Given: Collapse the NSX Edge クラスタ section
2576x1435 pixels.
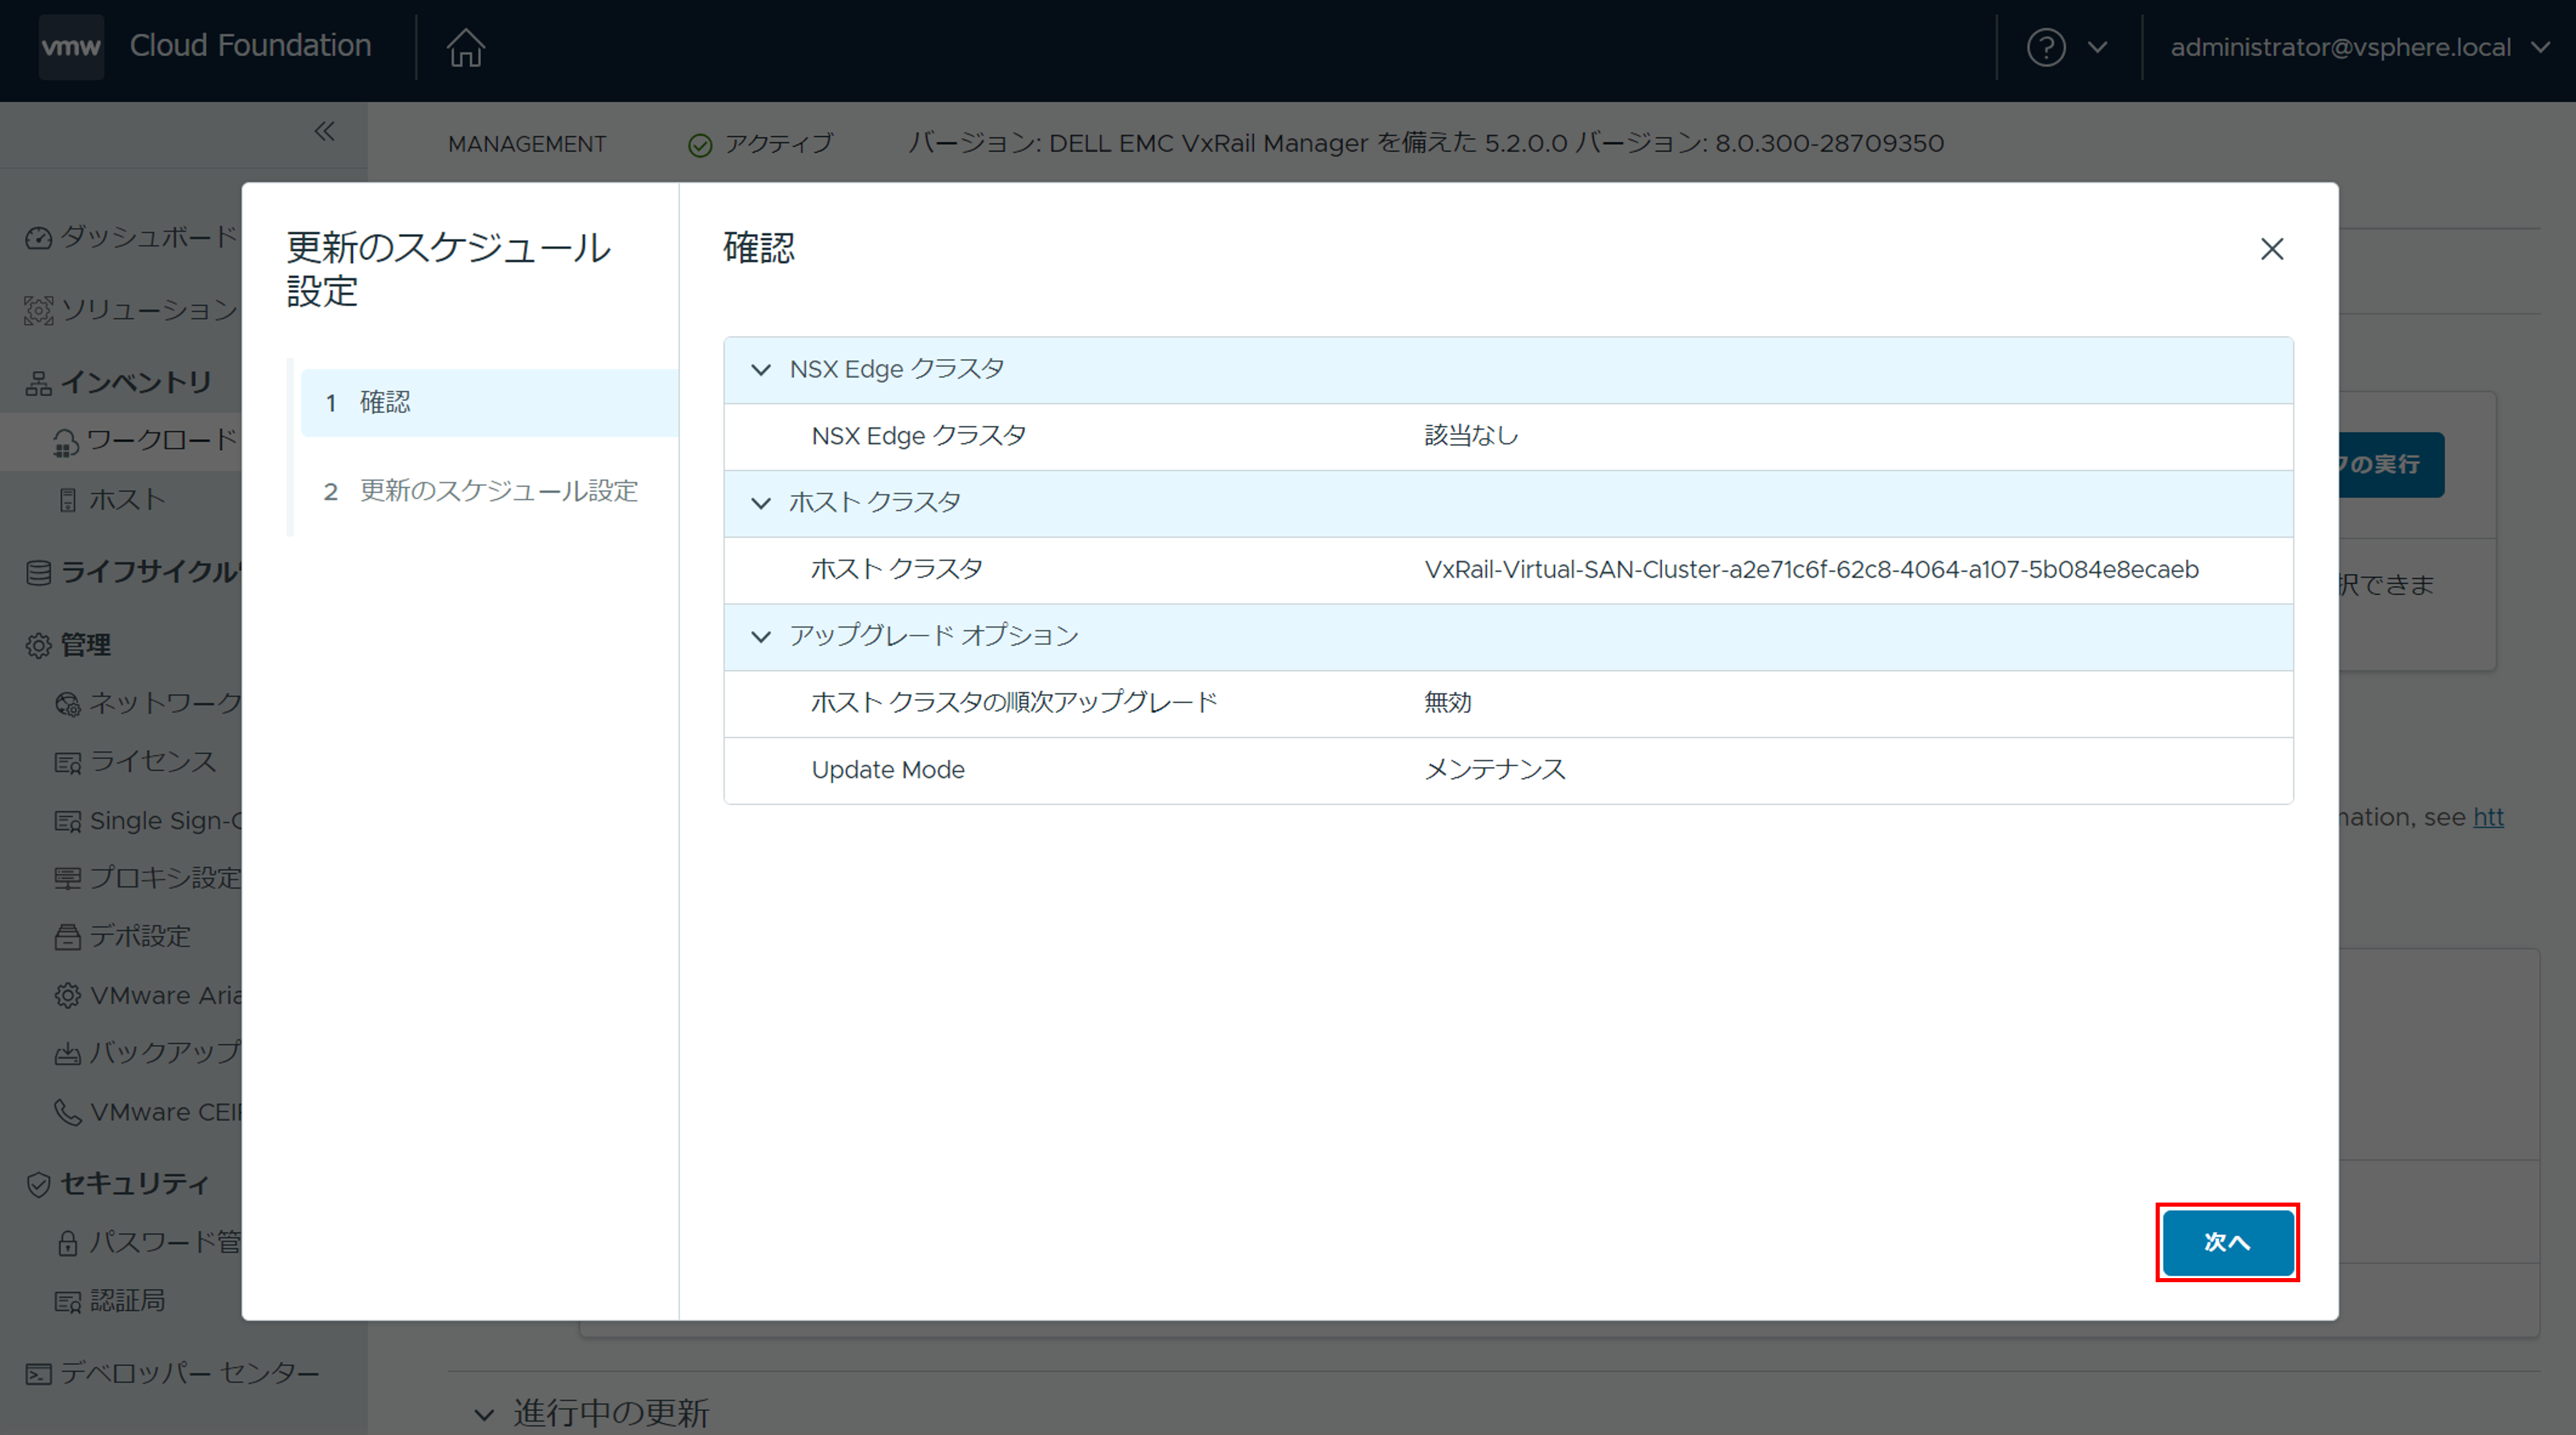Looking at the screenshot, I should pos(760,370).
